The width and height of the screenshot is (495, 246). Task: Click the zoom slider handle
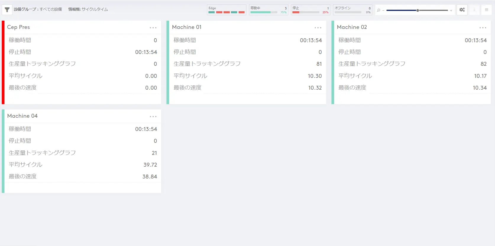pos(418,10)
